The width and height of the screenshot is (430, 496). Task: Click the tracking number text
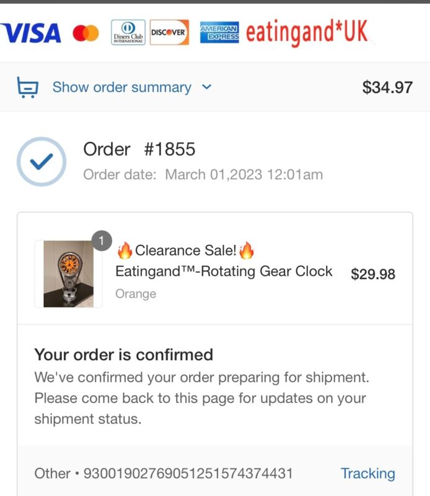188,474
